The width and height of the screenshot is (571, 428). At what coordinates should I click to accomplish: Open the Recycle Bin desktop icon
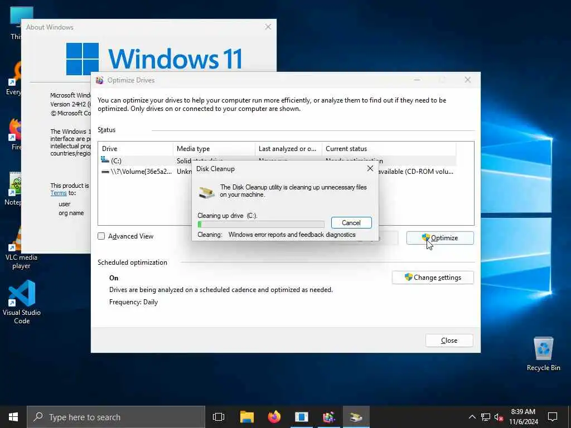pos(543,354)
